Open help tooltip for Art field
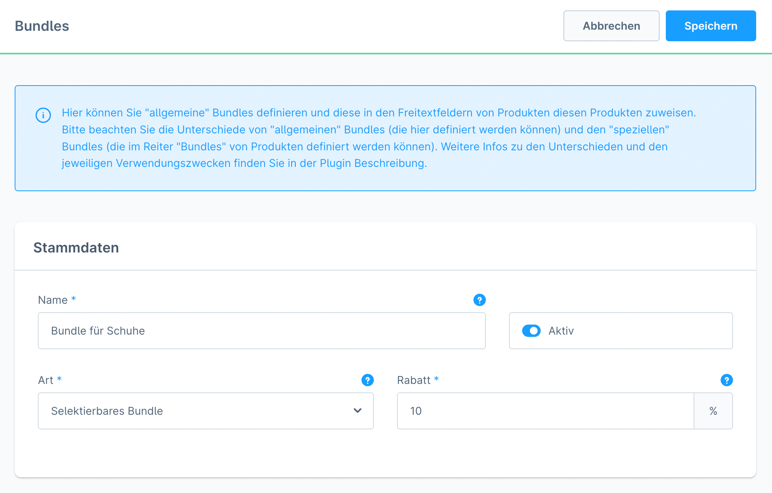This screenshot has width=772, height=493. pos(367,380)
